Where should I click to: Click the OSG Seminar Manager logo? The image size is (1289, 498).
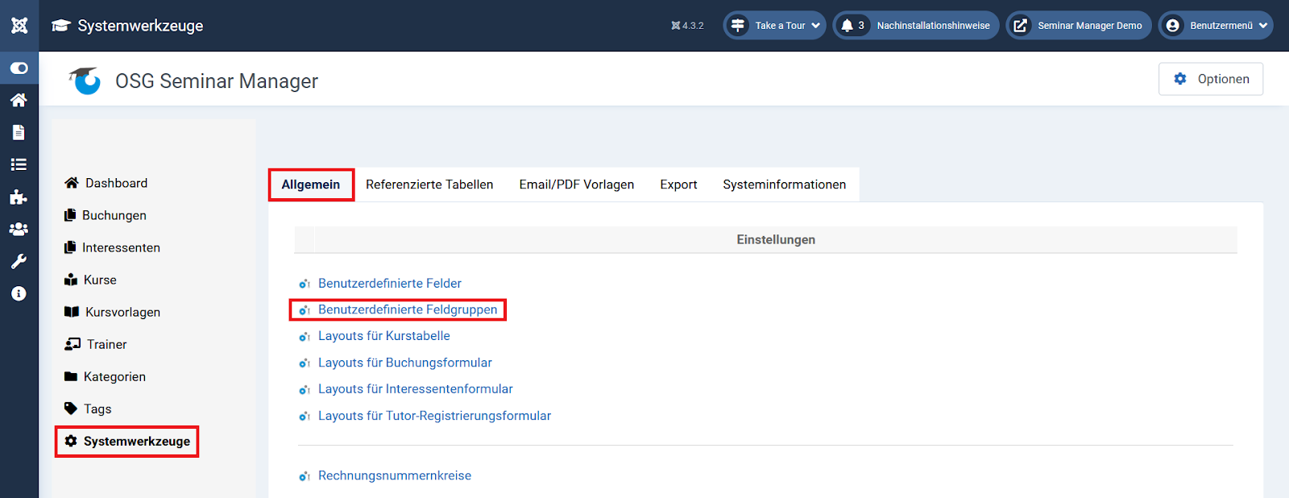(85, 81)
